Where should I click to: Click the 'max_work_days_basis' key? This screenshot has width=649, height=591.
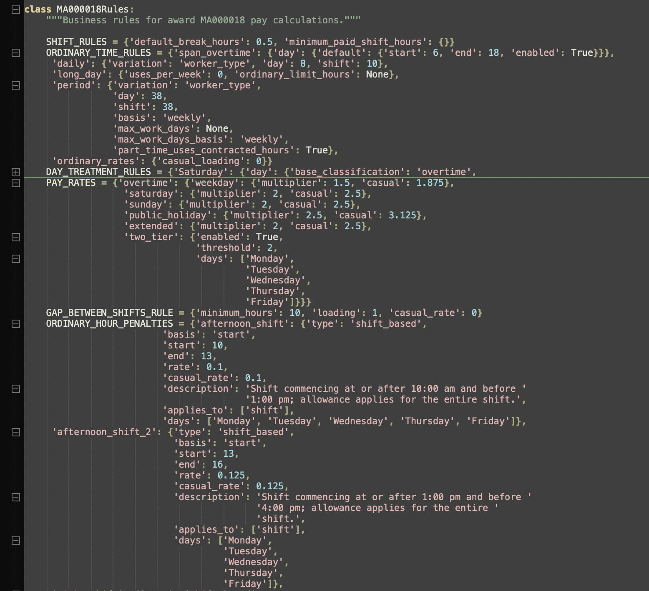[x=171, y=139]
